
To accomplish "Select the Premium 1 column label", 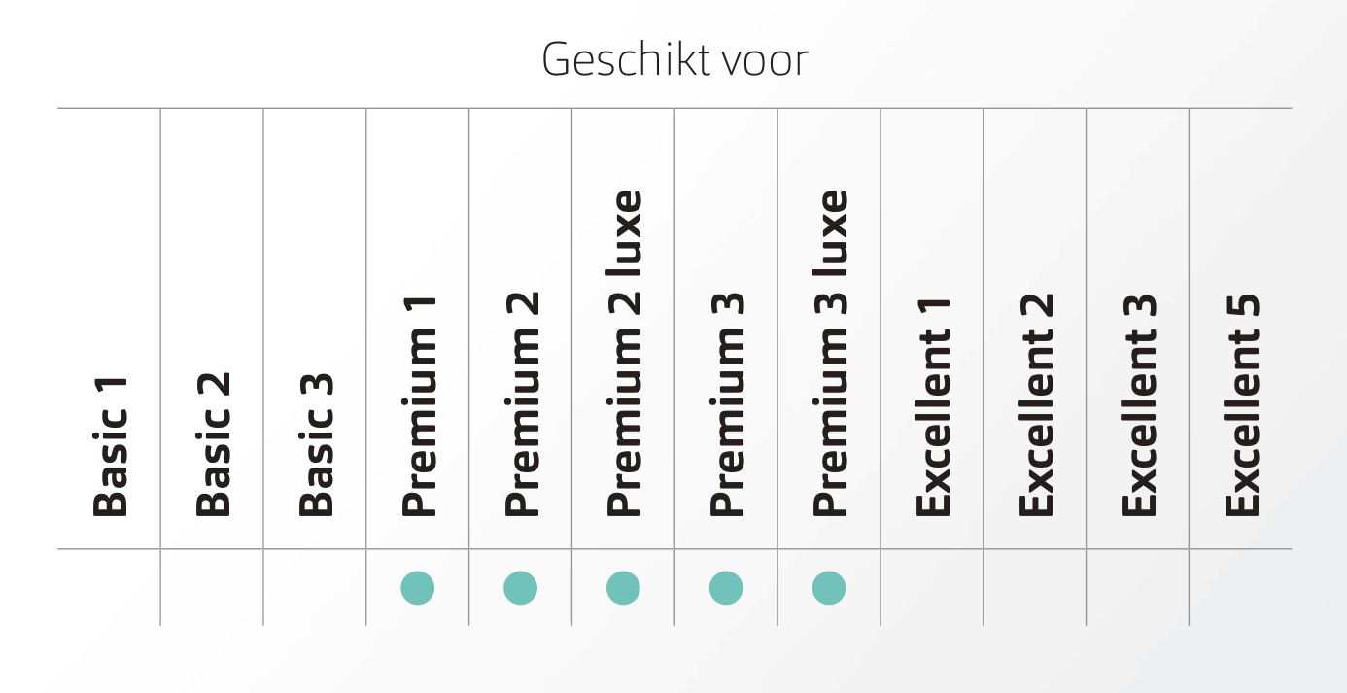I will pos(419,406).
